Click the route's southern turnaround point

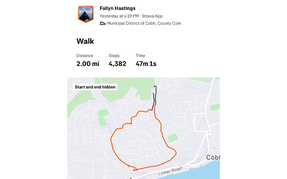[134, 170]
